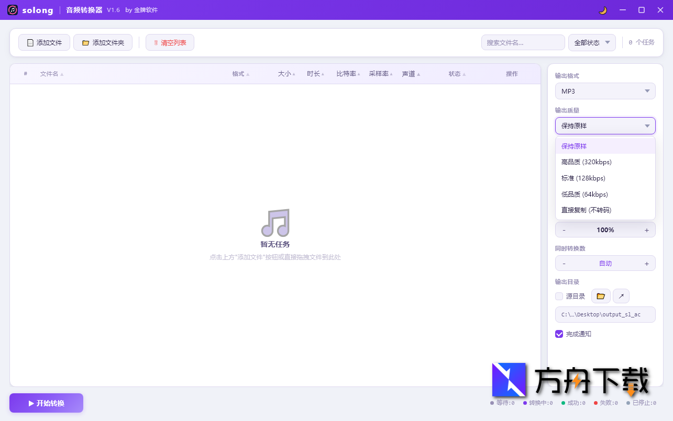Click the moon theme icon in title bar
673x421 pixels.
(602, 9)
